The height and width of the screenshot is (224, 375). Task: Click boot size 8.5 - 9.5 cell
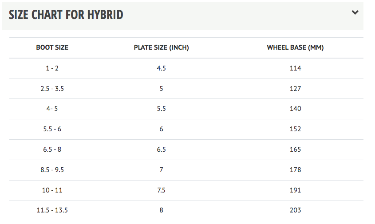[52, 170]
